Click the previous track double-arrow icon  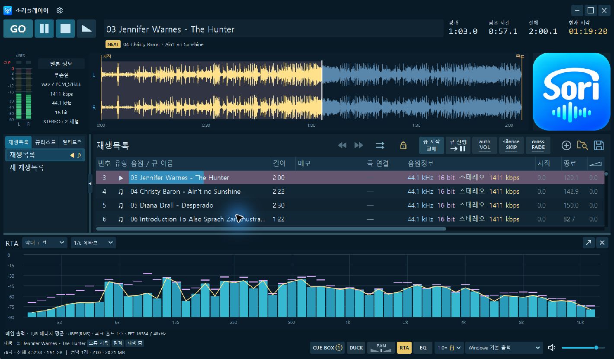(342, 145)
